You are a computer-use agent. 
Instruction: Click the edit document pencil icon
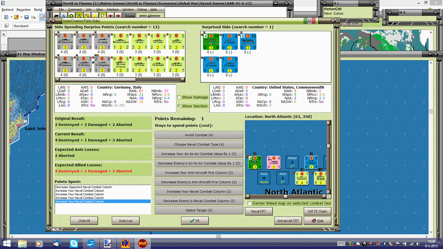pos(42,17)
